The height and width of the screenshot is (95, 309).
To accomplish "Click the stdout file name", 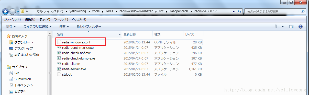I will pos(67,74).
